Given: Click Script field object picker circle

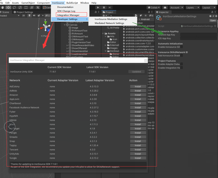Looking at the screenshot, I should [215, 26].
